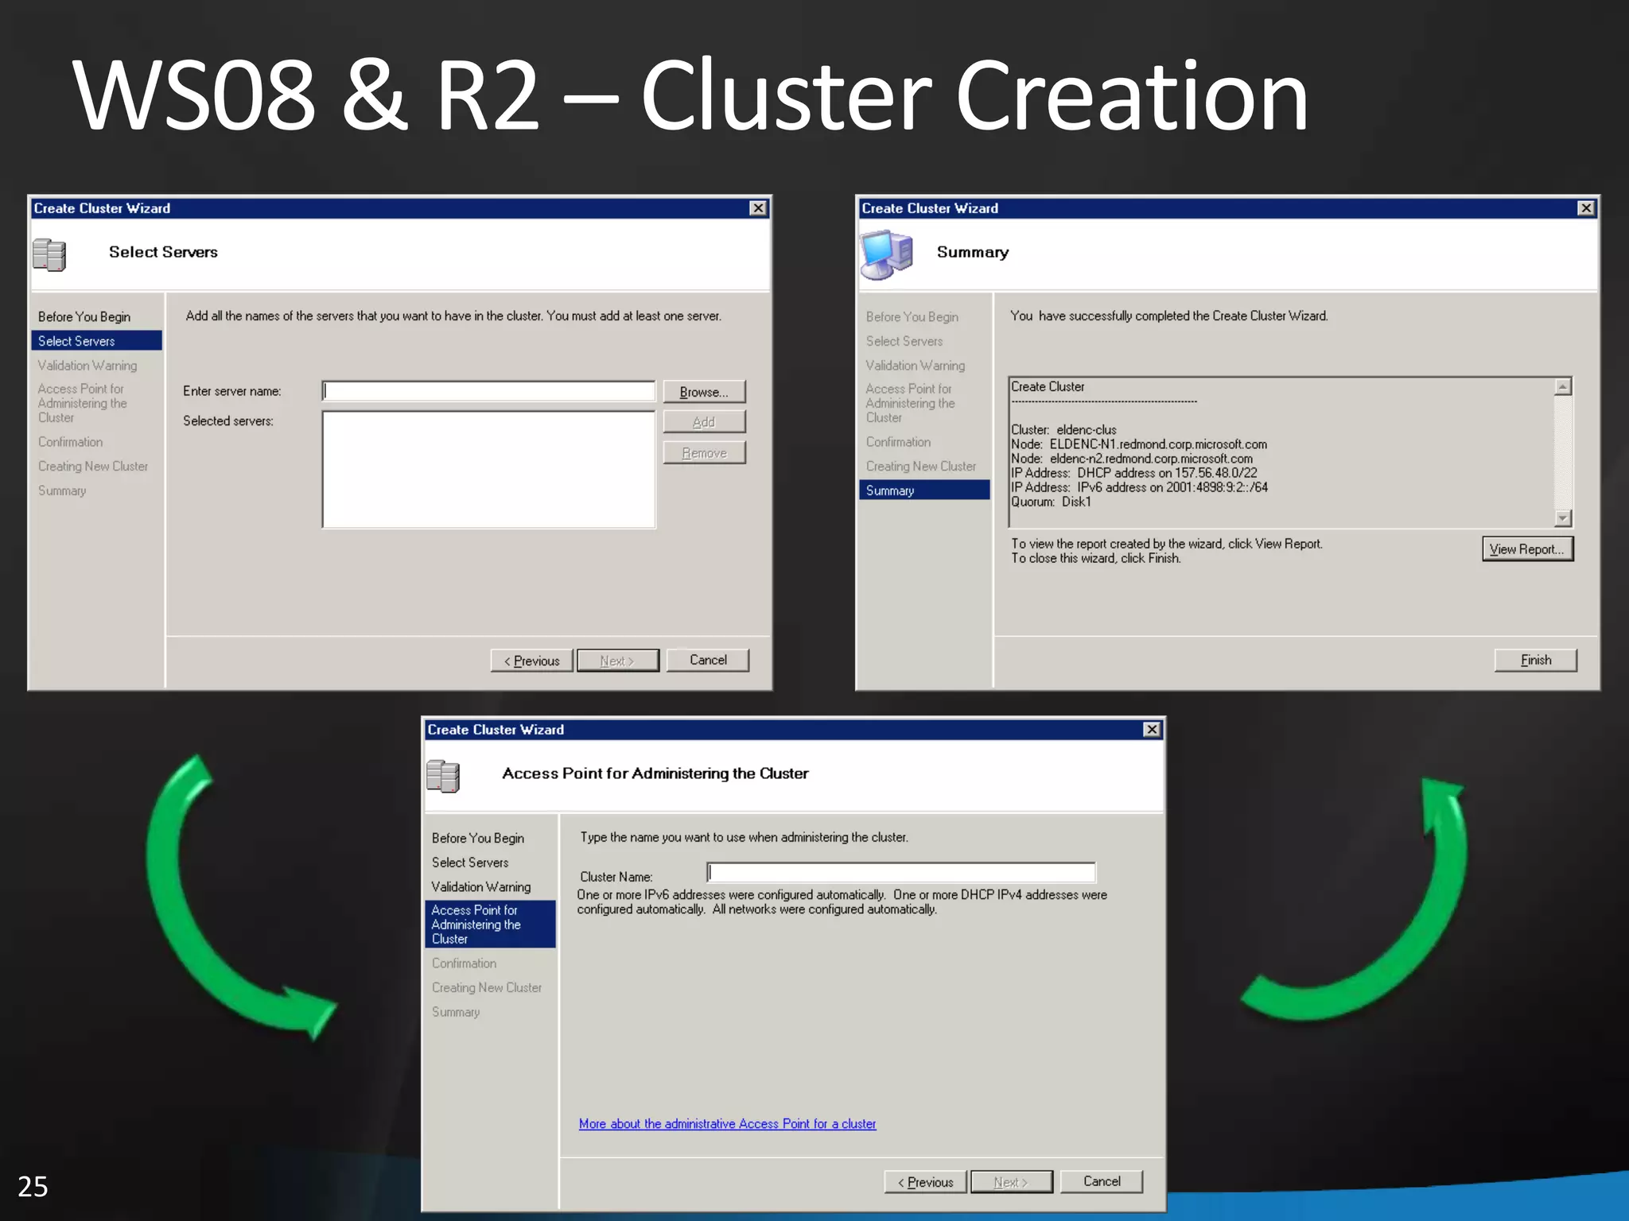Click the Selected servers list box
Screen dimensions: 1629x1221
pyautogui.click(x=488, y=469)
